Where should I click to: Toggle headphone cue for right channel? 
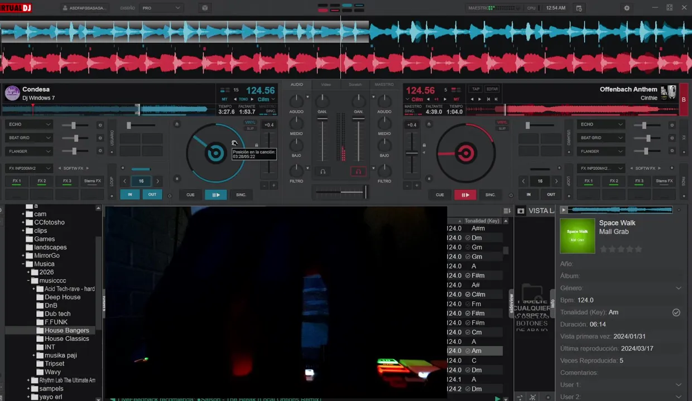pyautogui.click(x=358, y=172)
